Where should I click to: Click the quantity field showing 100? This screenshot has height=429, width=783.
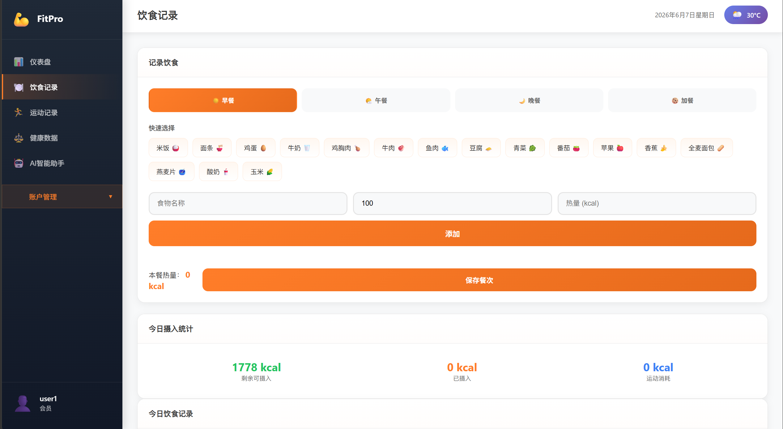pyautogui.click(x=452, y=203)
